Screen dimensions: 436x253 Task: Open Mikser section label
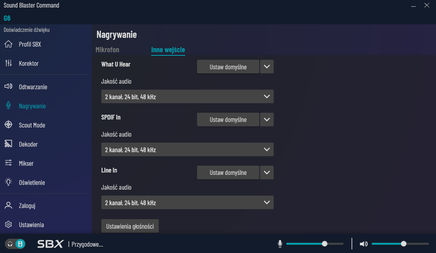(26, 164)
